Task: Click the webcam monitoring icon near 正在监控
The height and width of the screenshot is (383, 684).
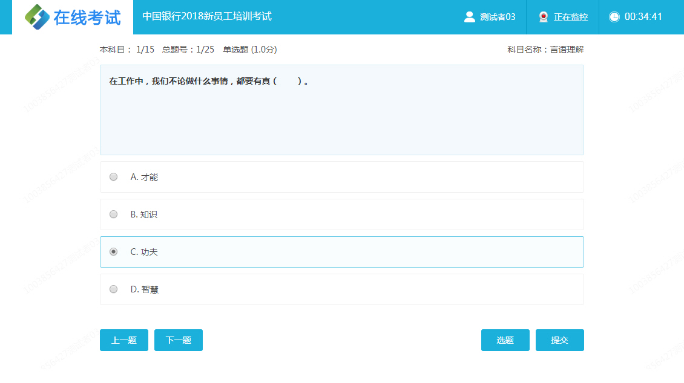Action: click(543, 17)
